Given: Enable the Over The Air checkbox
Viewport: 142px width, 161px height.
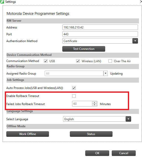Looking at the screenshot, I should (110, 61).
